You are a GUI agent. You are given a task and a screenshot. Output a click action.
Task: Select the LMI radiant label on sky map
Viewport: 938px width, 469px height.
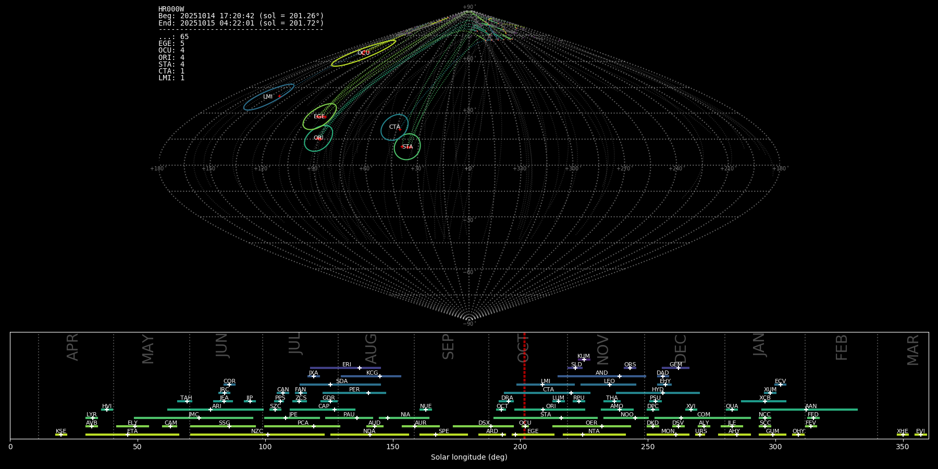(267, 97)
